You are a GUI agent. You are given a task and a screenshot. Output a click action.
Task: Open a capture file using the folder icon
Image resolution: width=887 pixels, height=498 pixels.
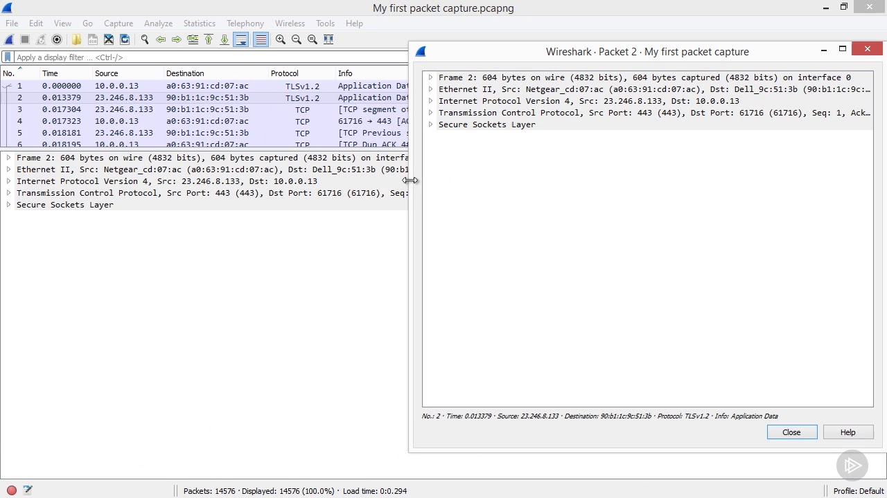pyautogui.click(x=76, y=39)
